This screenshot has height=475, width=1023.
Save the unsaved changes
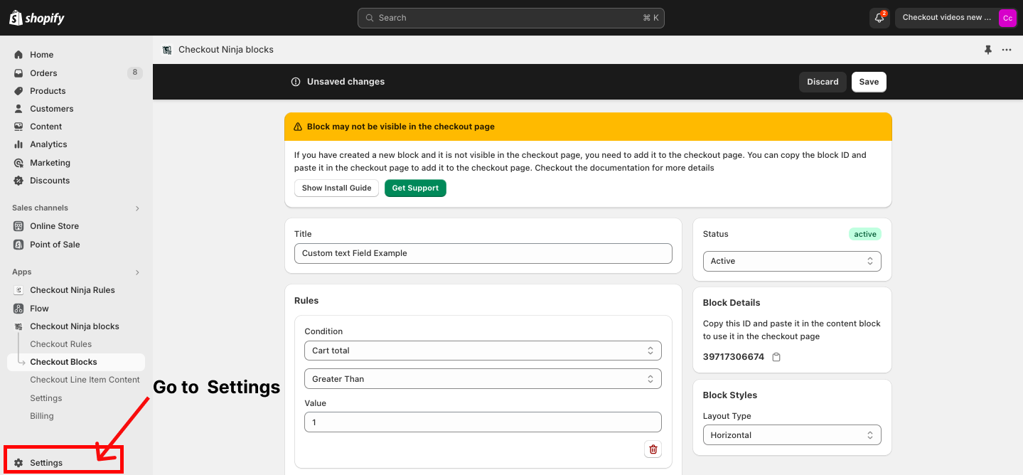click(x=868, y=82)
